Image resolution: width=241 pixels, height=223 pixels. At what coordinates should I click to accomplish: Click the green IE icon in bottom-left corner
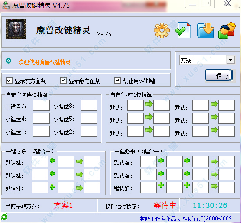click(4, 217)
